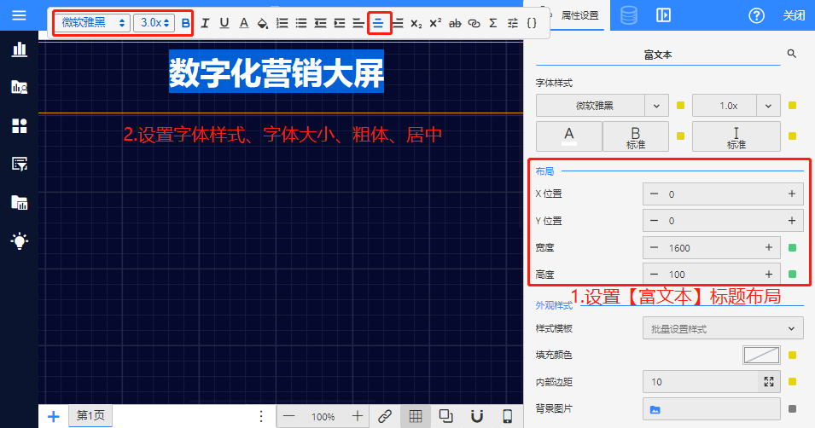
Task: Toggle green indicator next to 宽度
Action: (x=792, y=248)
